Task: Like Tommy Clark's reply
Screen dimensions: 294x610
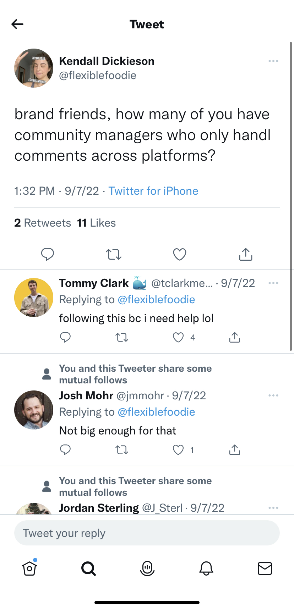Action: [178, 337]
